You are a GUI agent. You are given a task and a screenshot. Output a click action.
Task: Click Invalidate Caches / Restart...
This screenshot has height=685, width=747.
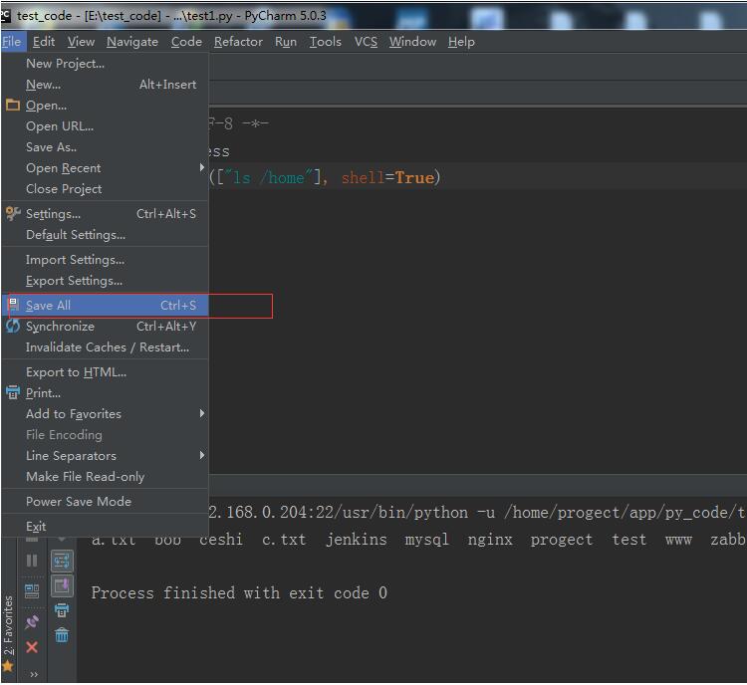click(x=107, y=347)
